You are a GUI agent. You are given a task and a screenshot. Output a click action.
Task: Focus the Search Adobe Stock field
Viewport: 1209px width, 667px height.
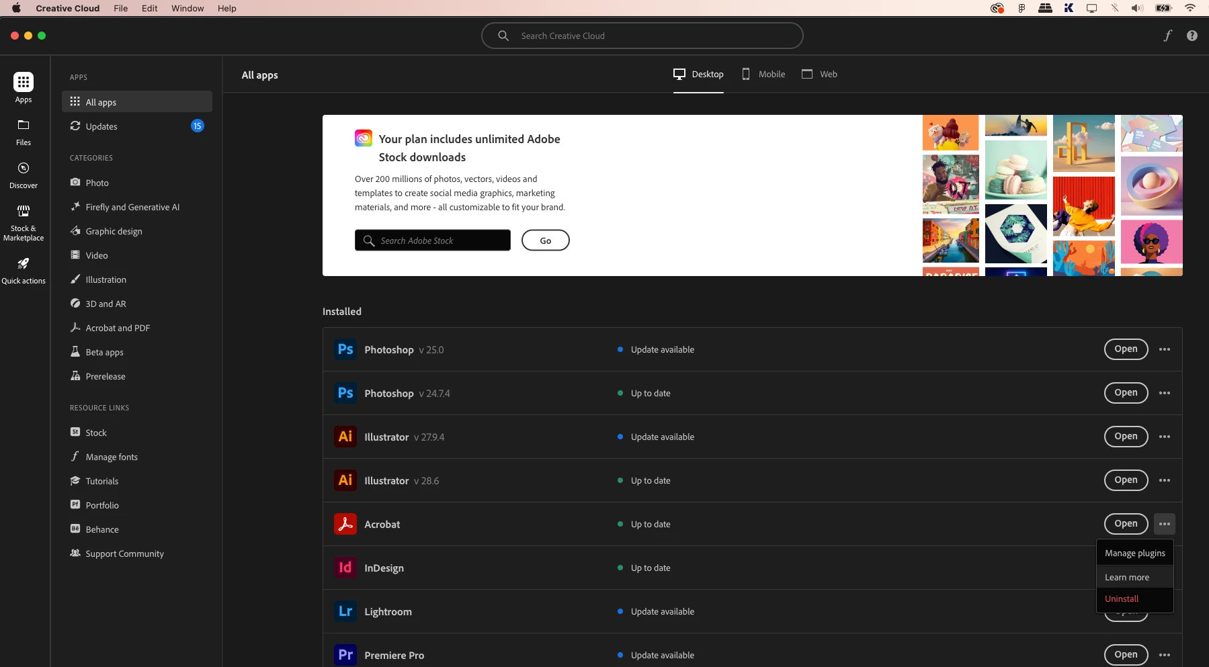click(x=433, y=240)
